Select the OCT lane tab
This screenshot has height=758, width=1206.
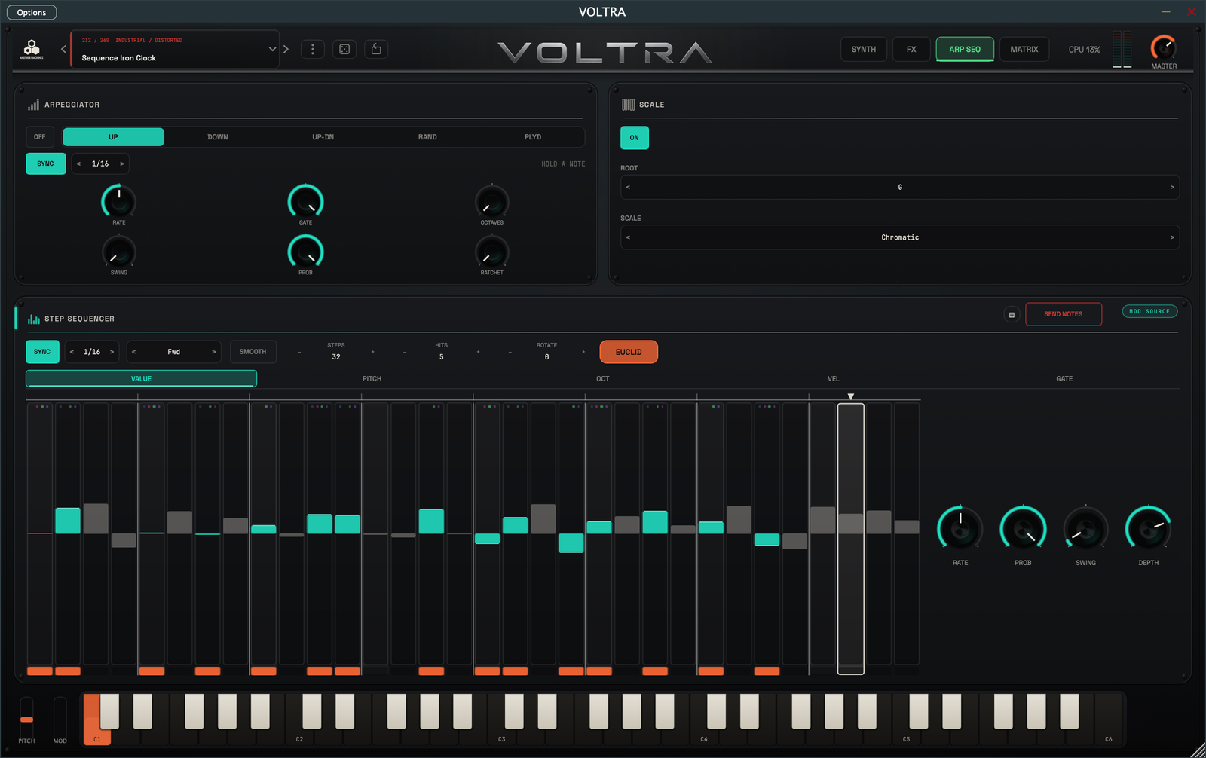coord(603,379)
